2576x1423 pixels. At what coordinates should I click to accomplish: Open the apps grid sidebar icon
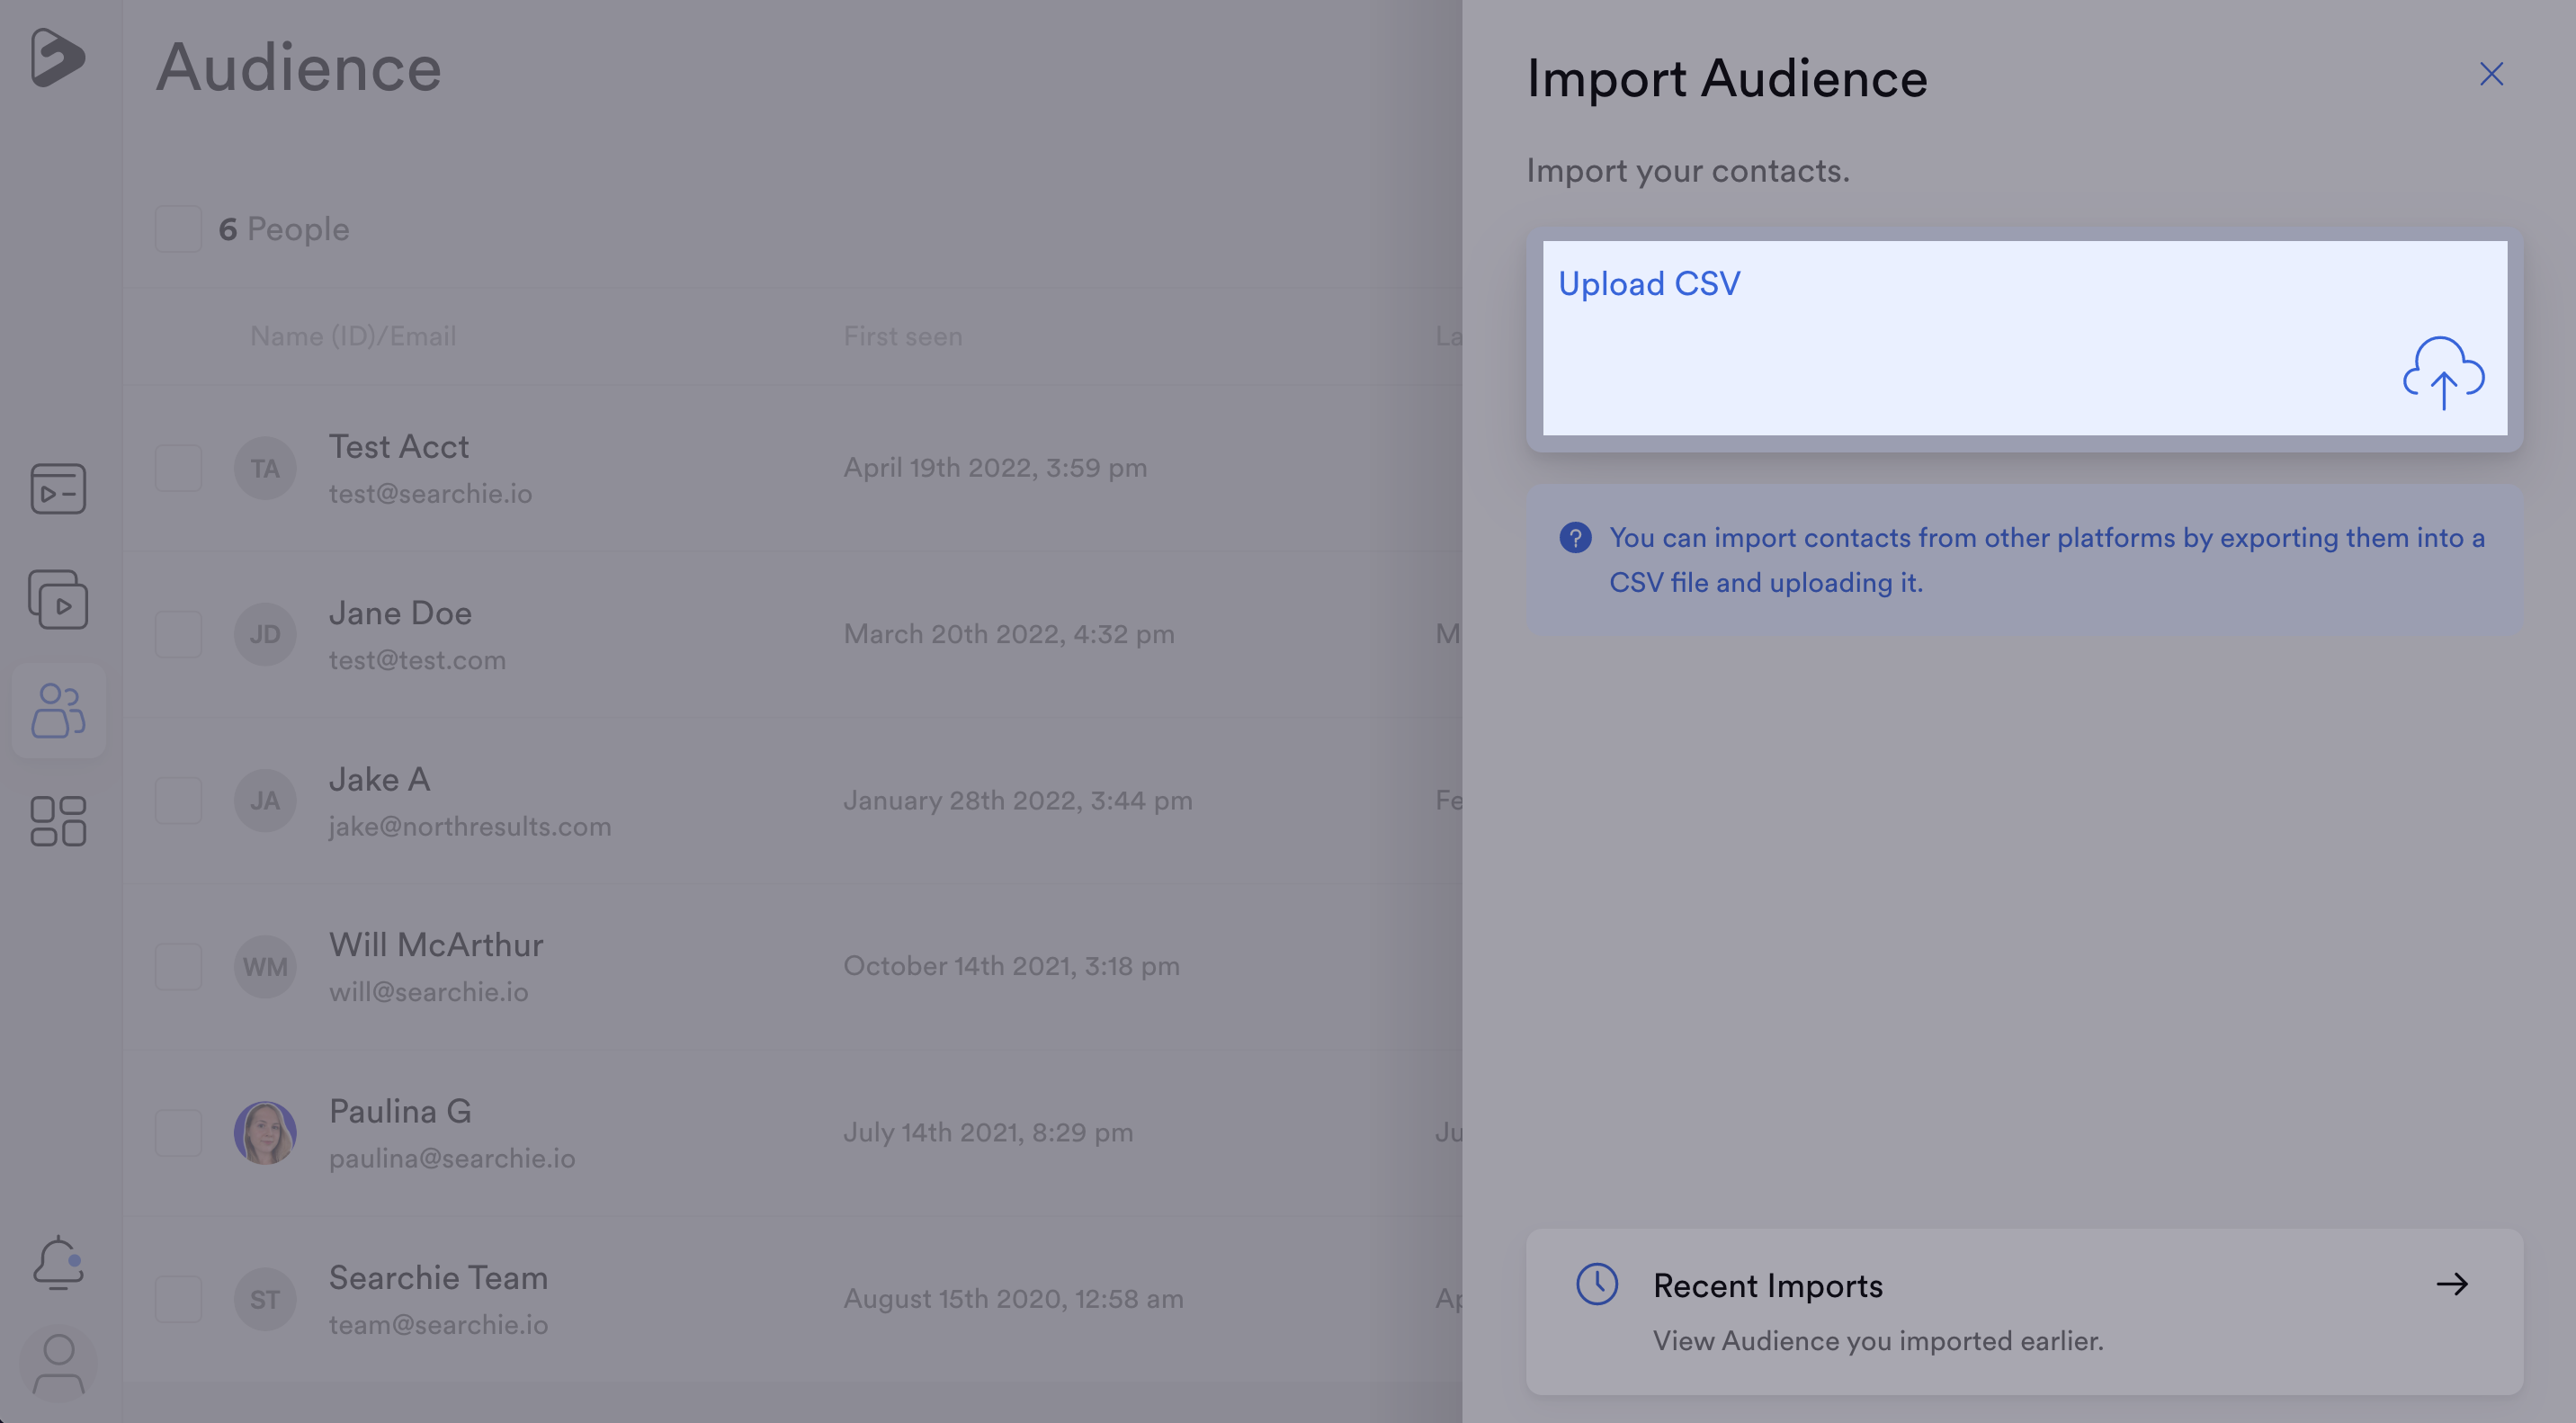point(58,821)
